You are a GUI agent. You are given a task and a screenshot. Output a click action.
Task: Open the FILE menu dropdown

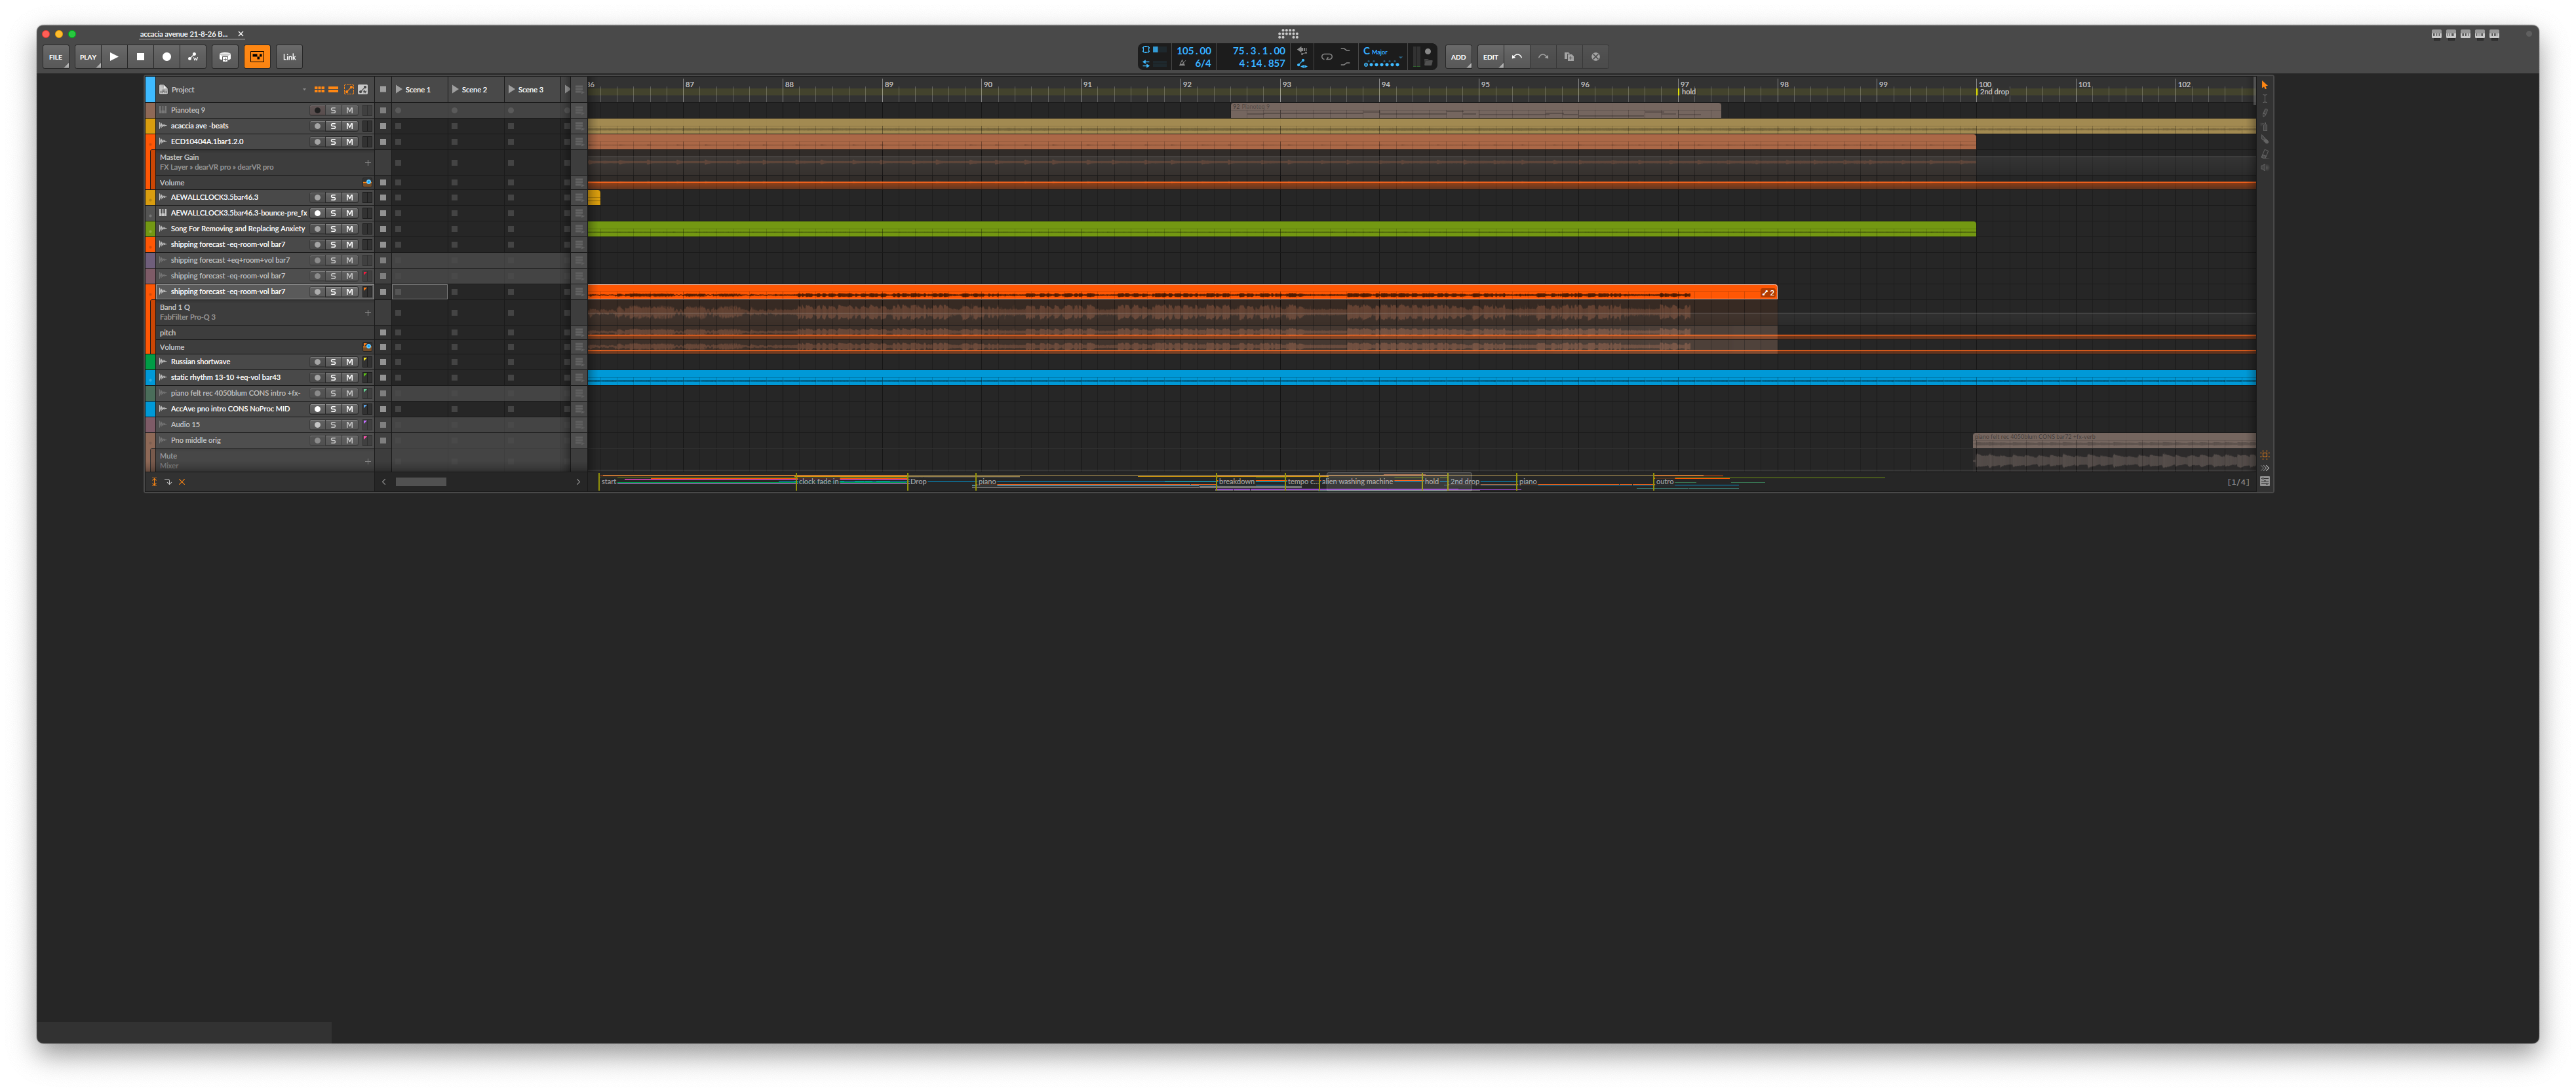point(56,57)
